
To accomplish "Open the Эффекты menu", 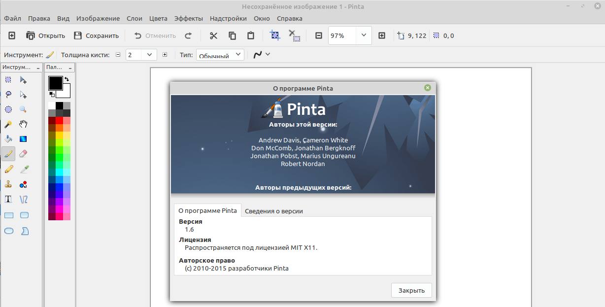I will tap(189, 18).
